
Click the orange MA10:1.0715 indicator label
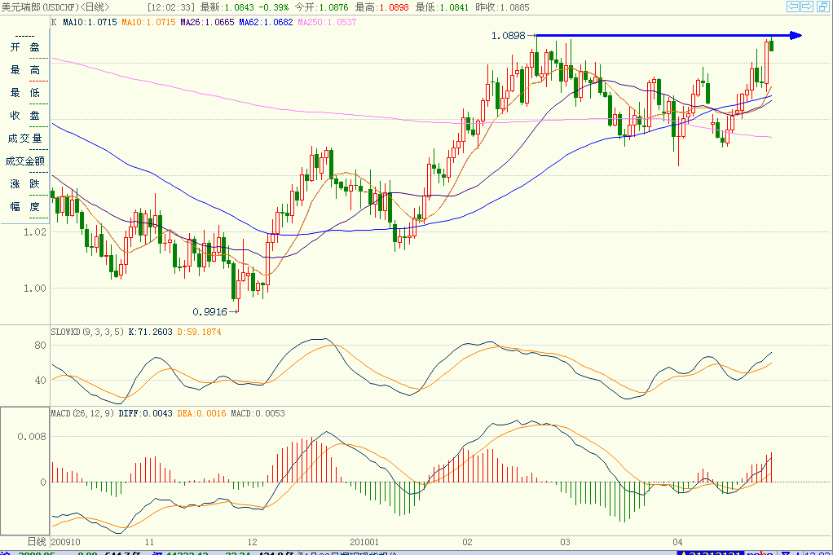point(148,22)
